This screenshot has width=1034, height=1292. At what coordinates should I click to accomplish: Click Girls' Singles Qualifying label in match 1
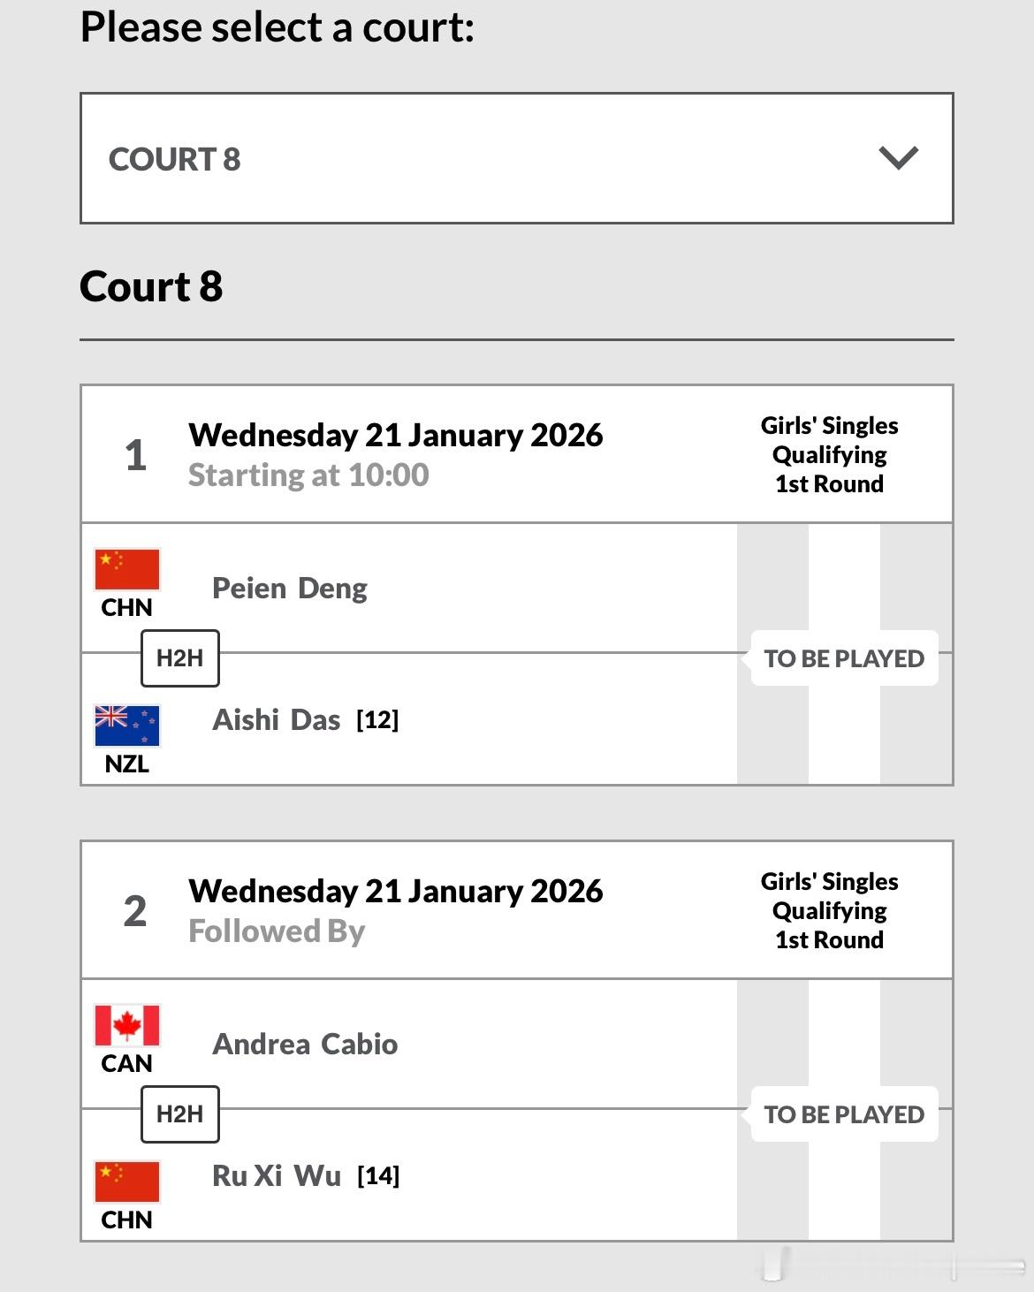tap(829, 454)
